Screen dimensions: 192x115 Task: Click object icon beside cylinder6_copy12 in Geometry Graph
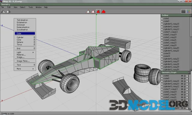tap(162, 86)
